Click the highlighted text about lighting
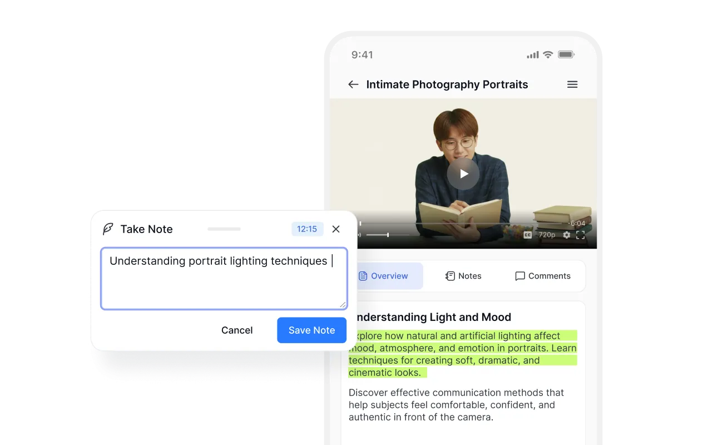This screenshot has height=445, width=703. [x=463, y=354]
